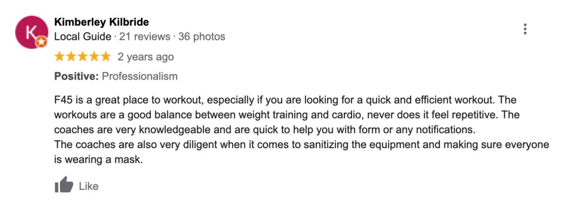Click the 36 photos count
This screenshot has width=562, height=211.
tap(202, 37)
